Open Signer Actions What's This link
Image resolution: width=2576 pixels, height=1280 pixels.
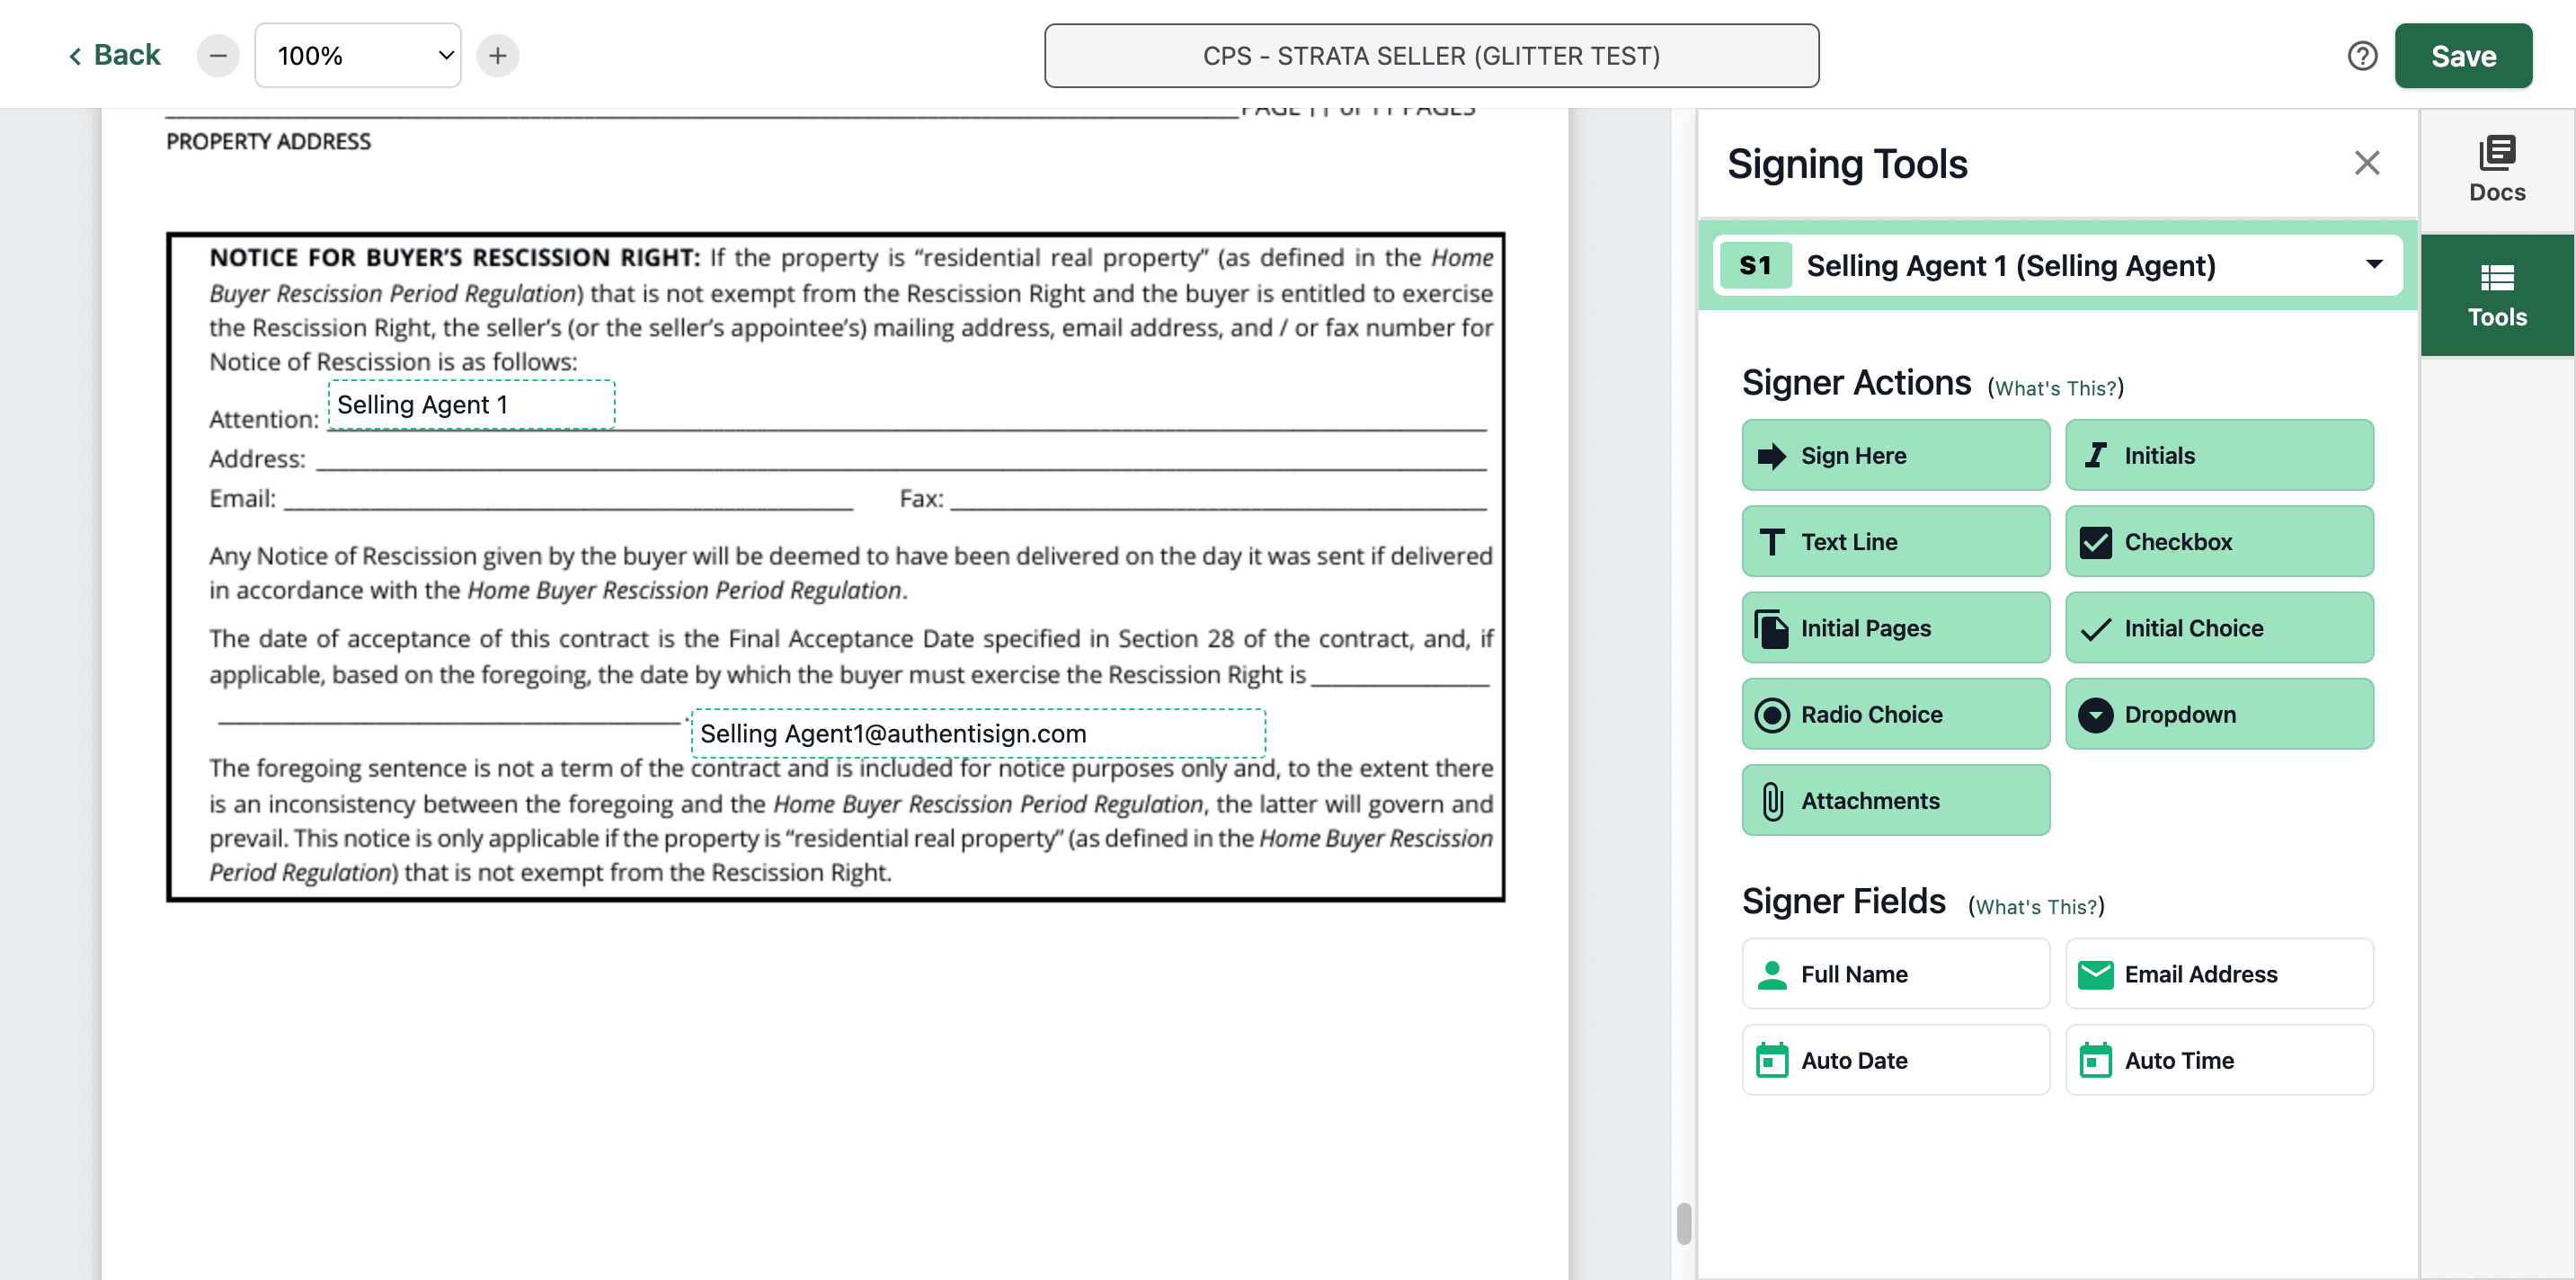[x=2056, y=388]
